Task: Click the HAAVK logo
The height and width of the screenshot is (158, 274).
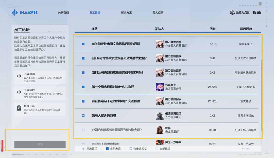Action: tap(25, 12)
